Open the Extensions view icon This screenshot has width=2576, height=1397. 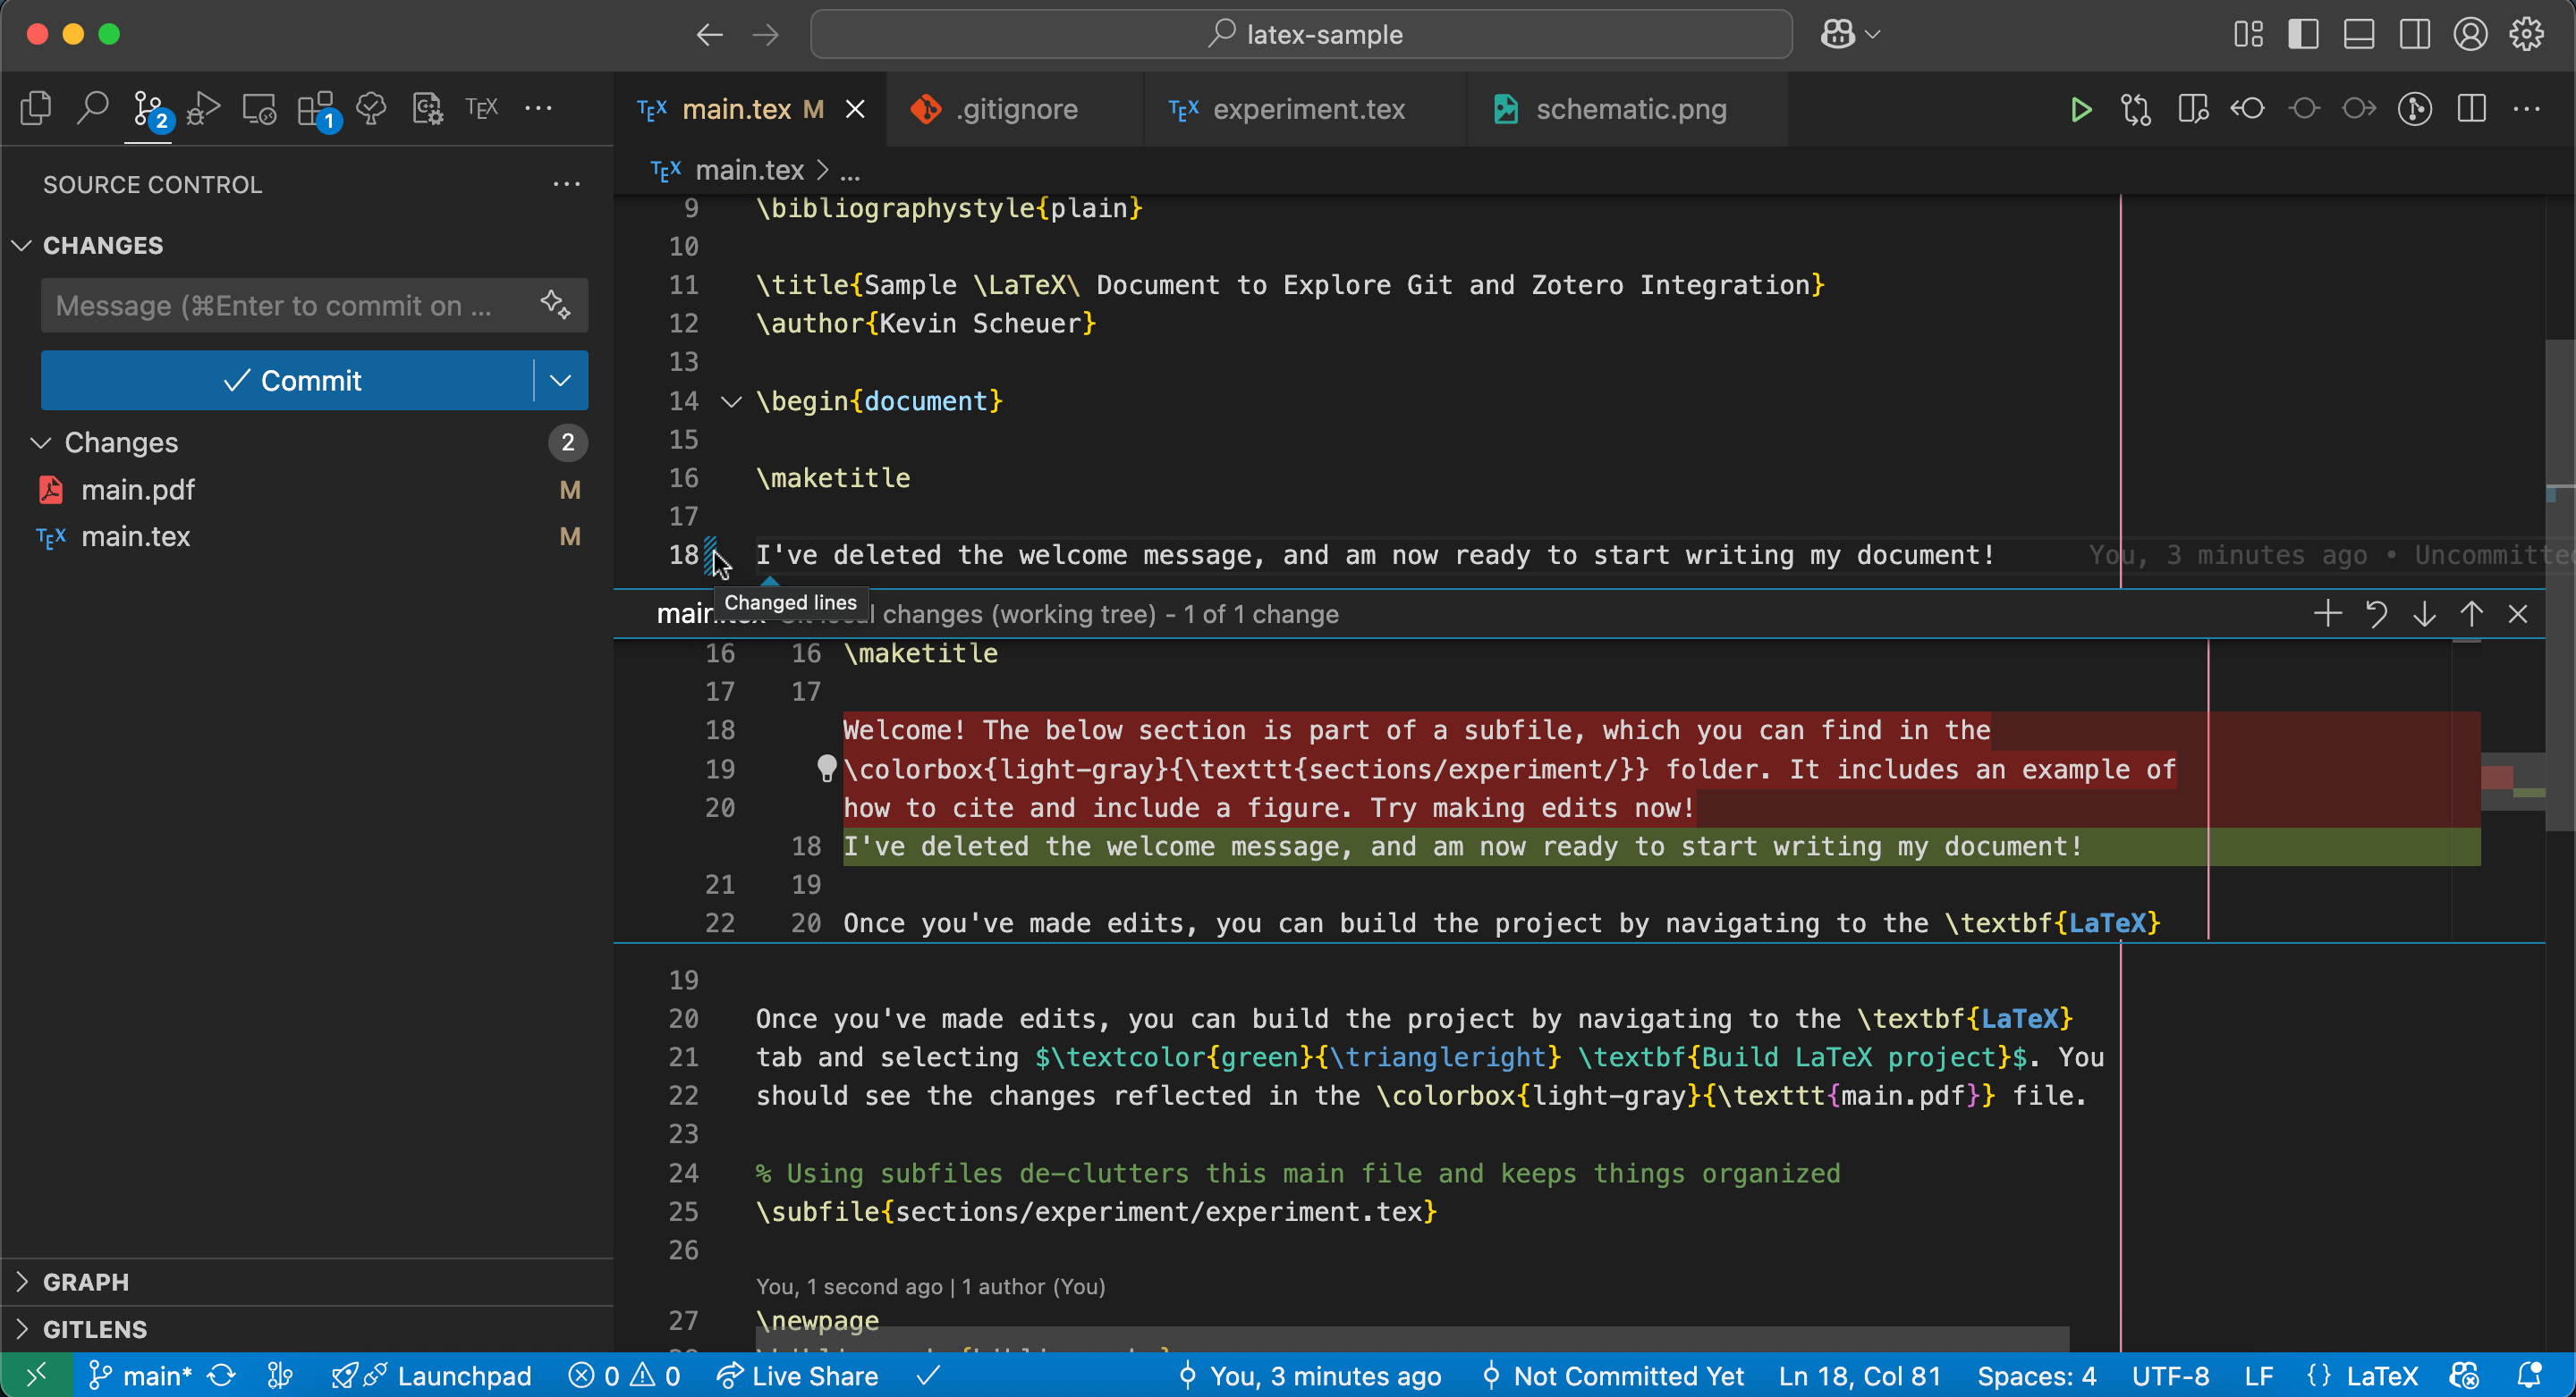pyautogui.click(x=317, y=108)
